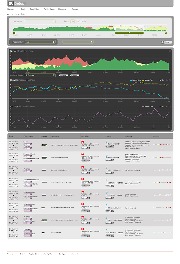Select the 30D period option

click(x=78, y=21)
